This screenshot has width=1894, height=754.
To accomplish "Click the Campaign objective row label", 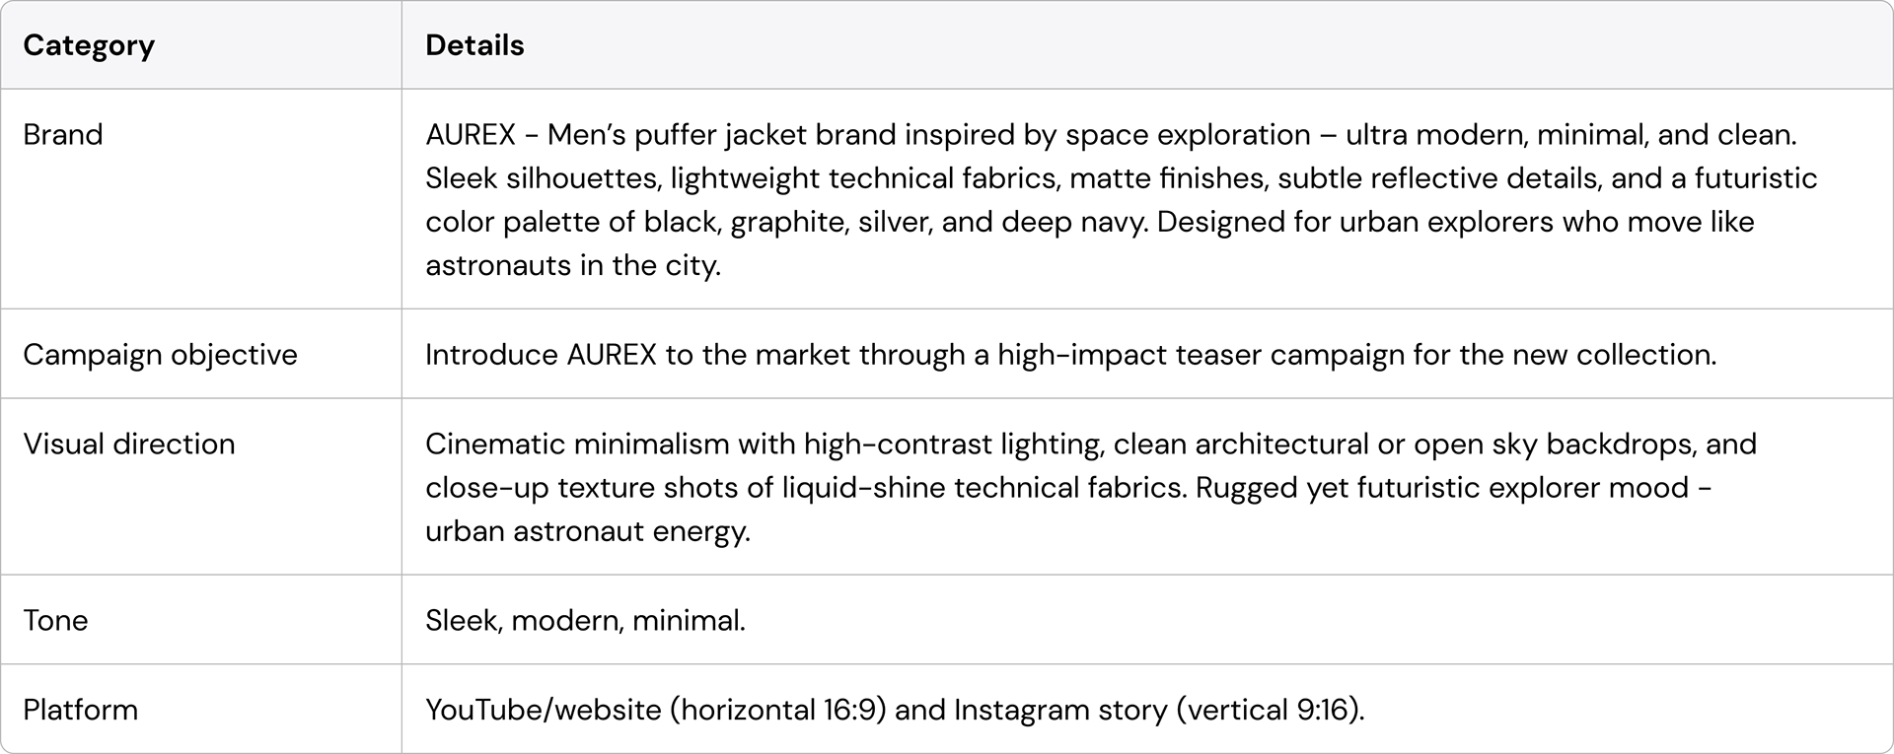I will (160, 355).
